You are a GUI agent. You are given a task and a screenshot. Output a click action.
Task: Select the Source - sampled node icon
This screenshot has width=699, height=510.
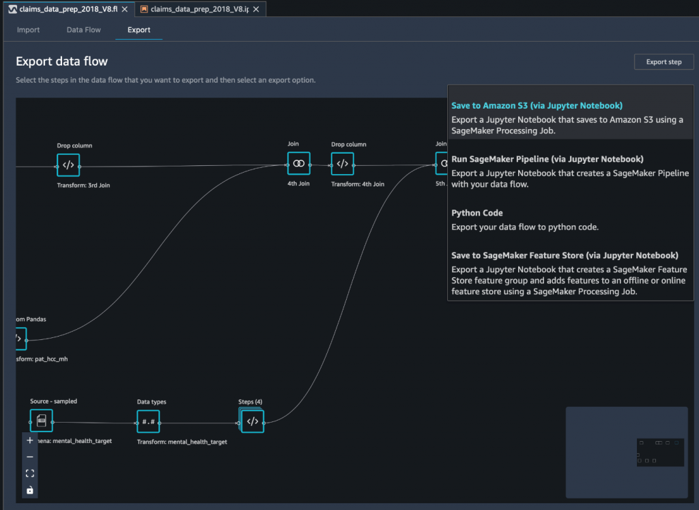point(41,421)
